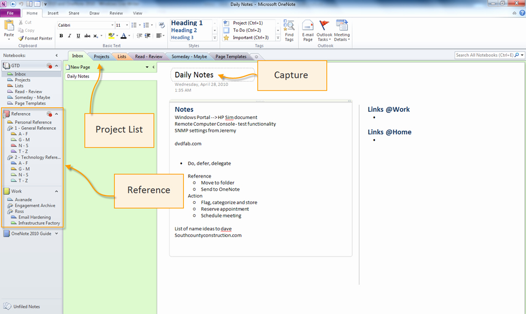Viewport: 526px width, 314px height.
Task: Click the Unfiled Notes icon
Action: 7,306
